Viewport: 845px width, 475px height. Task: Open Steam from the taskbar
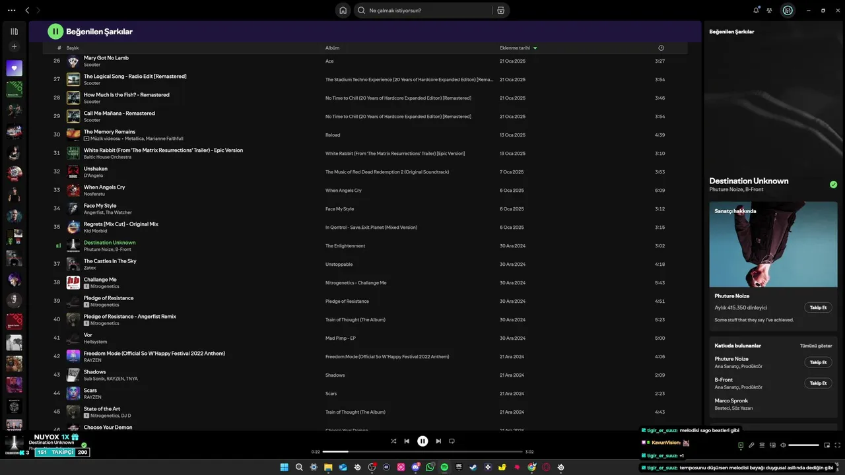tap(473, 467)
